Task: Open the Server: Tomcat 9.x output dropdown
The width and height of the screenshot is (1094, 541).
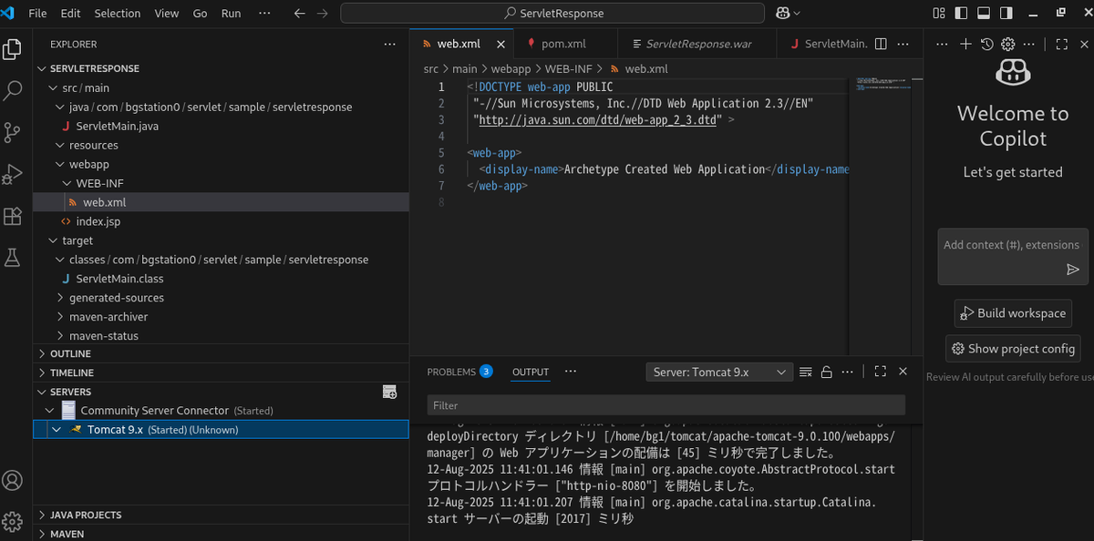Action: click(719, 372)
